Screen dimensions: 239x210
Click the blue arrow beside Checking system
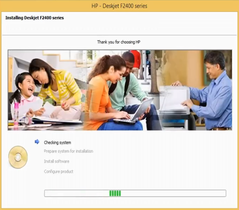(x=37, y=142)
